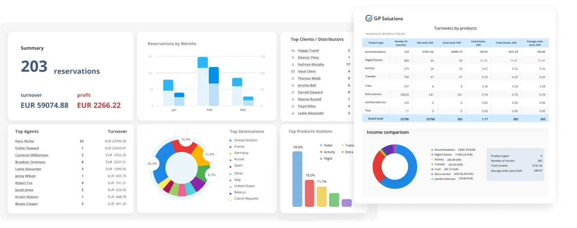Click the Product type column header
The width and height of the screenshot is (577, 228).
coord(376,43)
